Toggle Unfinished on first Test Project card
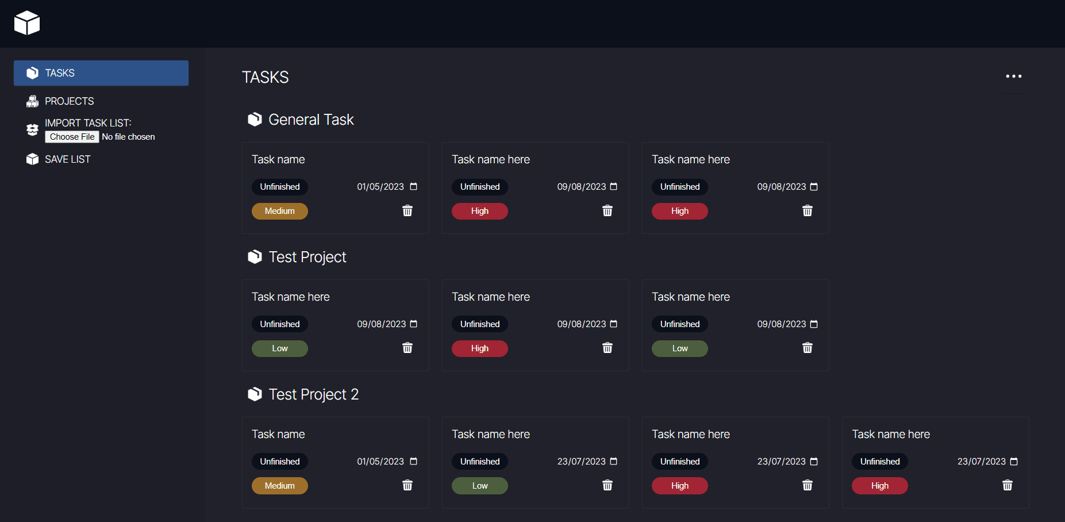The image size is (1065, 522). [x=280, y=324]
